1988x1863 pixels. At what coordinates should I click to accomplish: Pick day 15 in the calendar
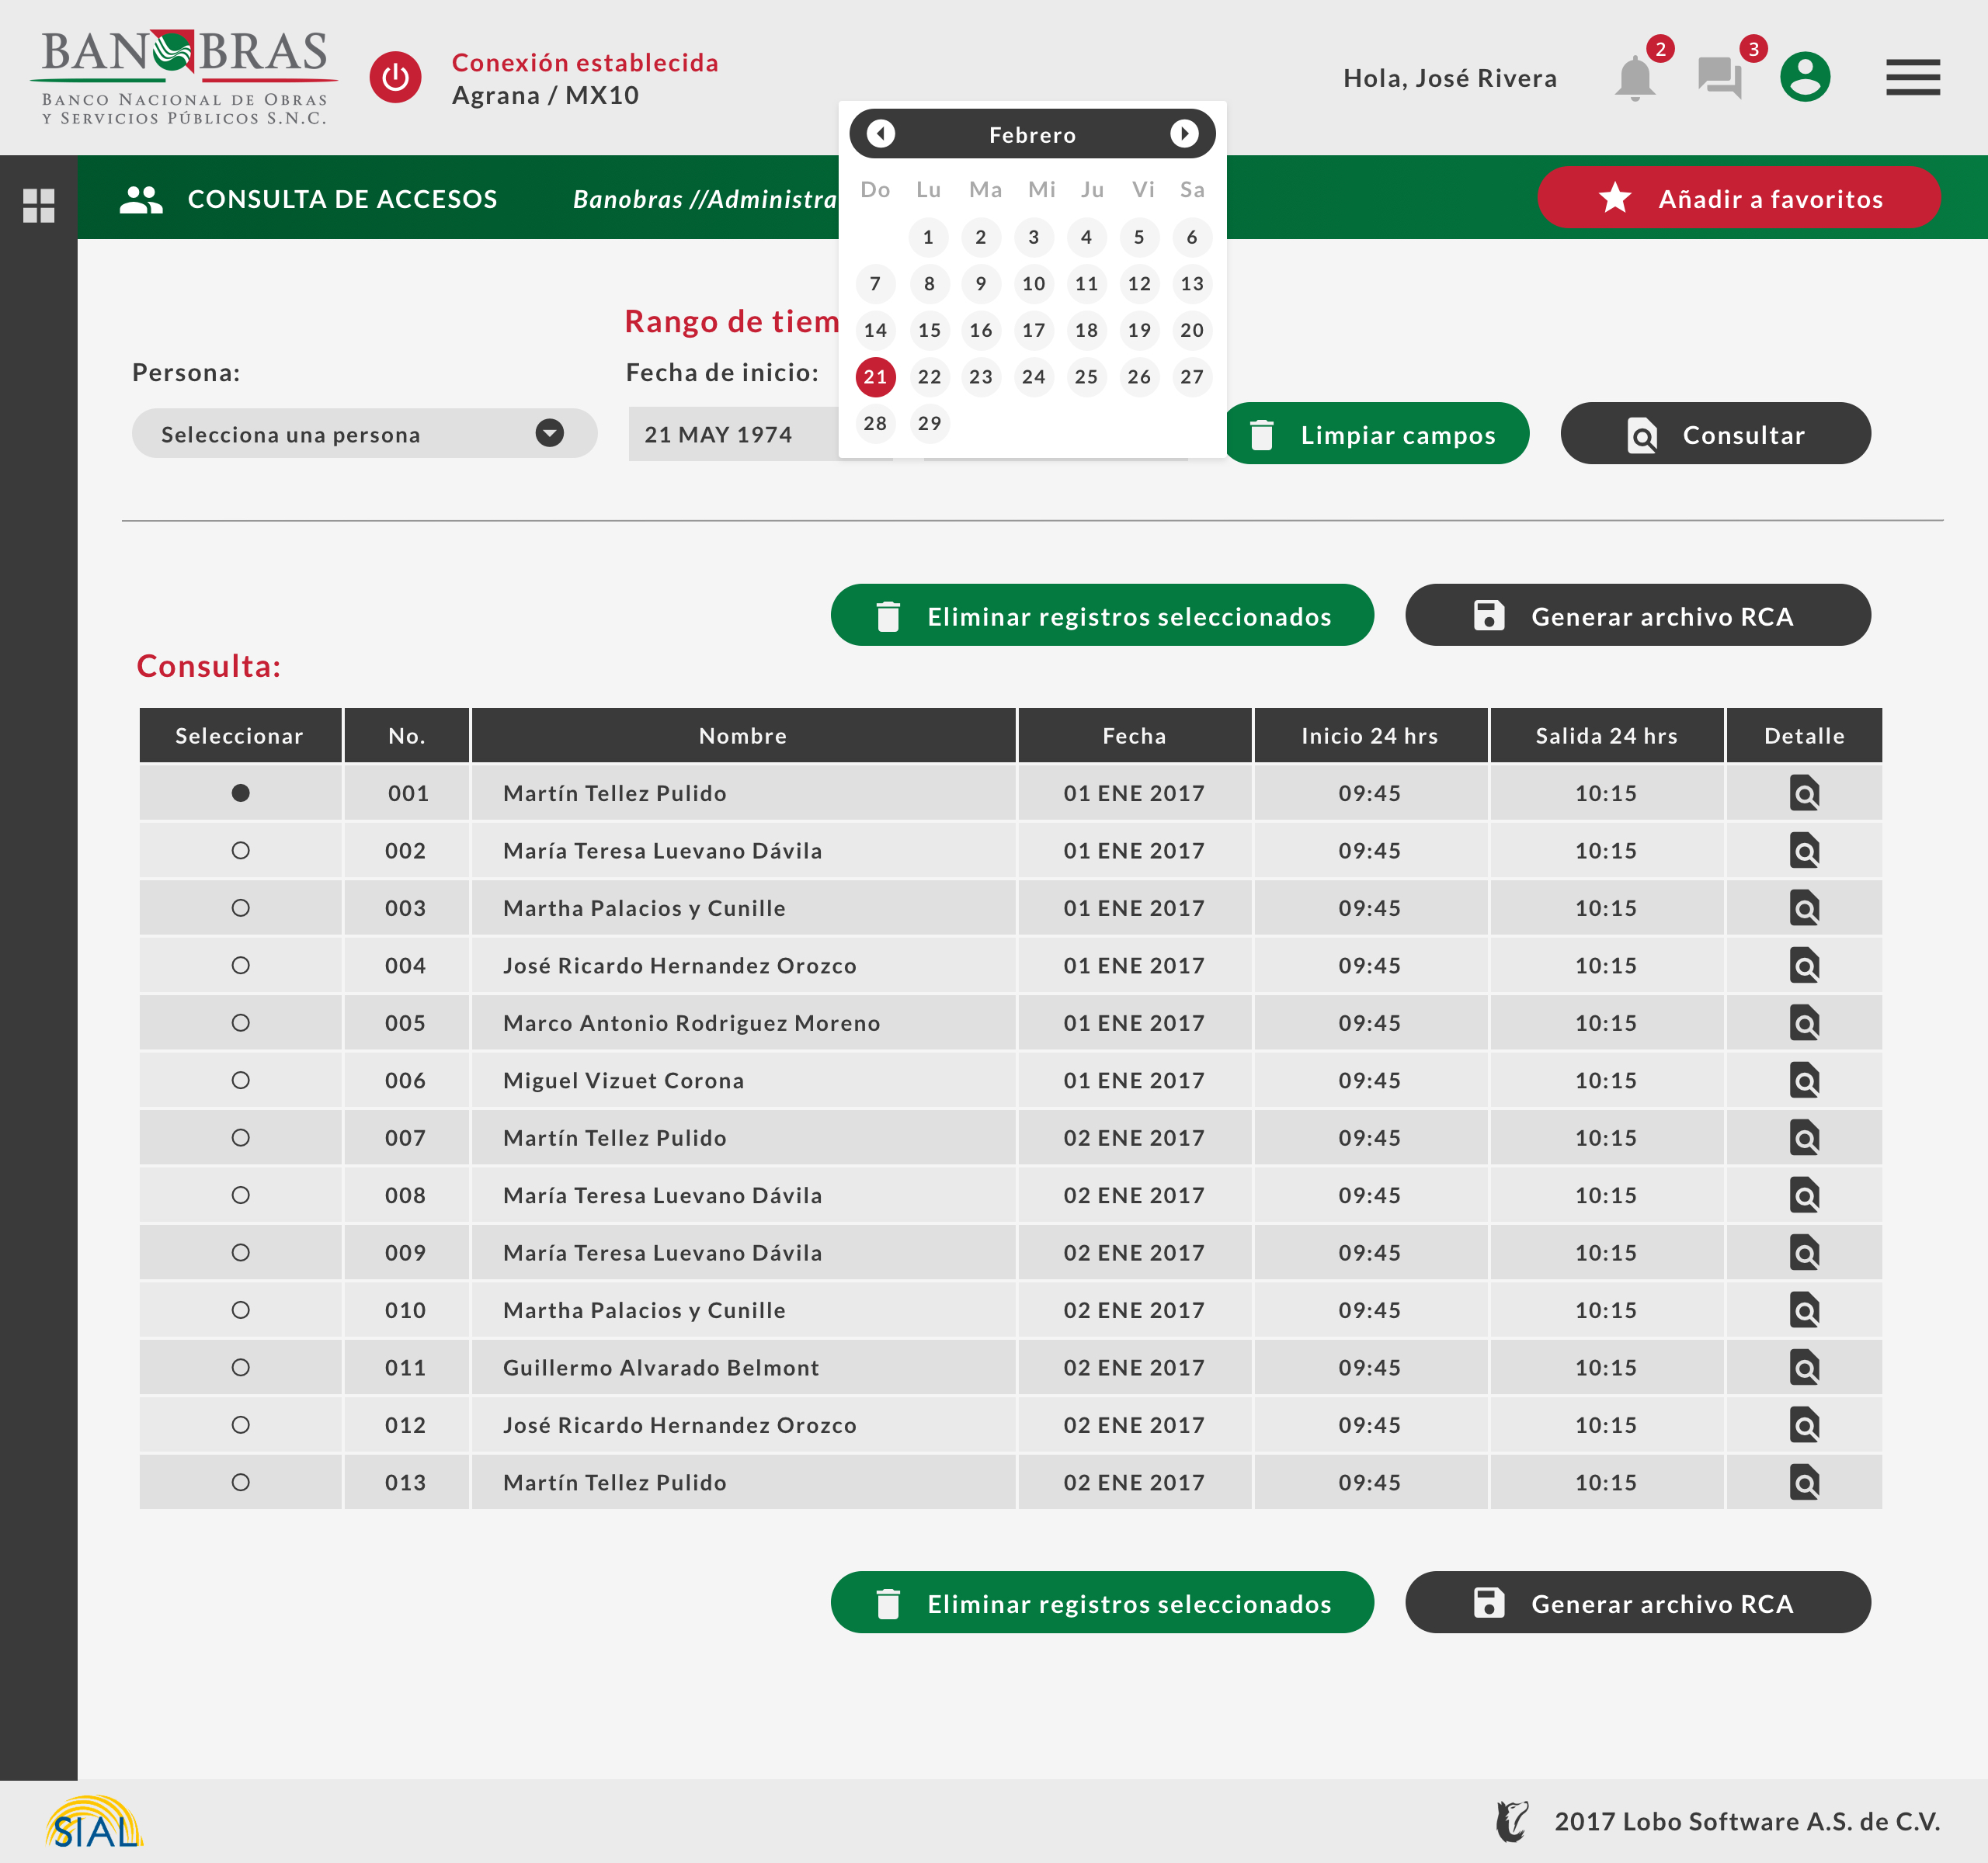tap(929, 331)
